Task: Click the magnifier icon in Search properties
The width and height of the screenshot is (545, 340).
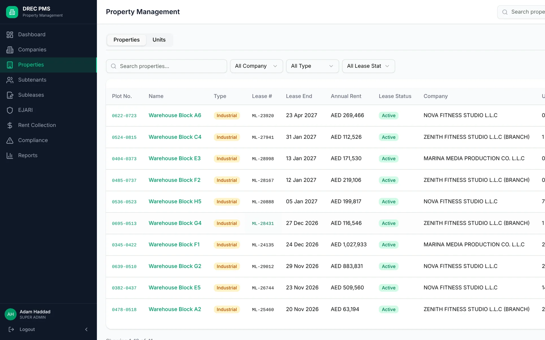Action: coord(114,66)
